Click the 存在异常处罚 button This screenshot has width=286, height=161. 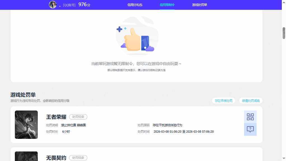click(x=223, y=101)
